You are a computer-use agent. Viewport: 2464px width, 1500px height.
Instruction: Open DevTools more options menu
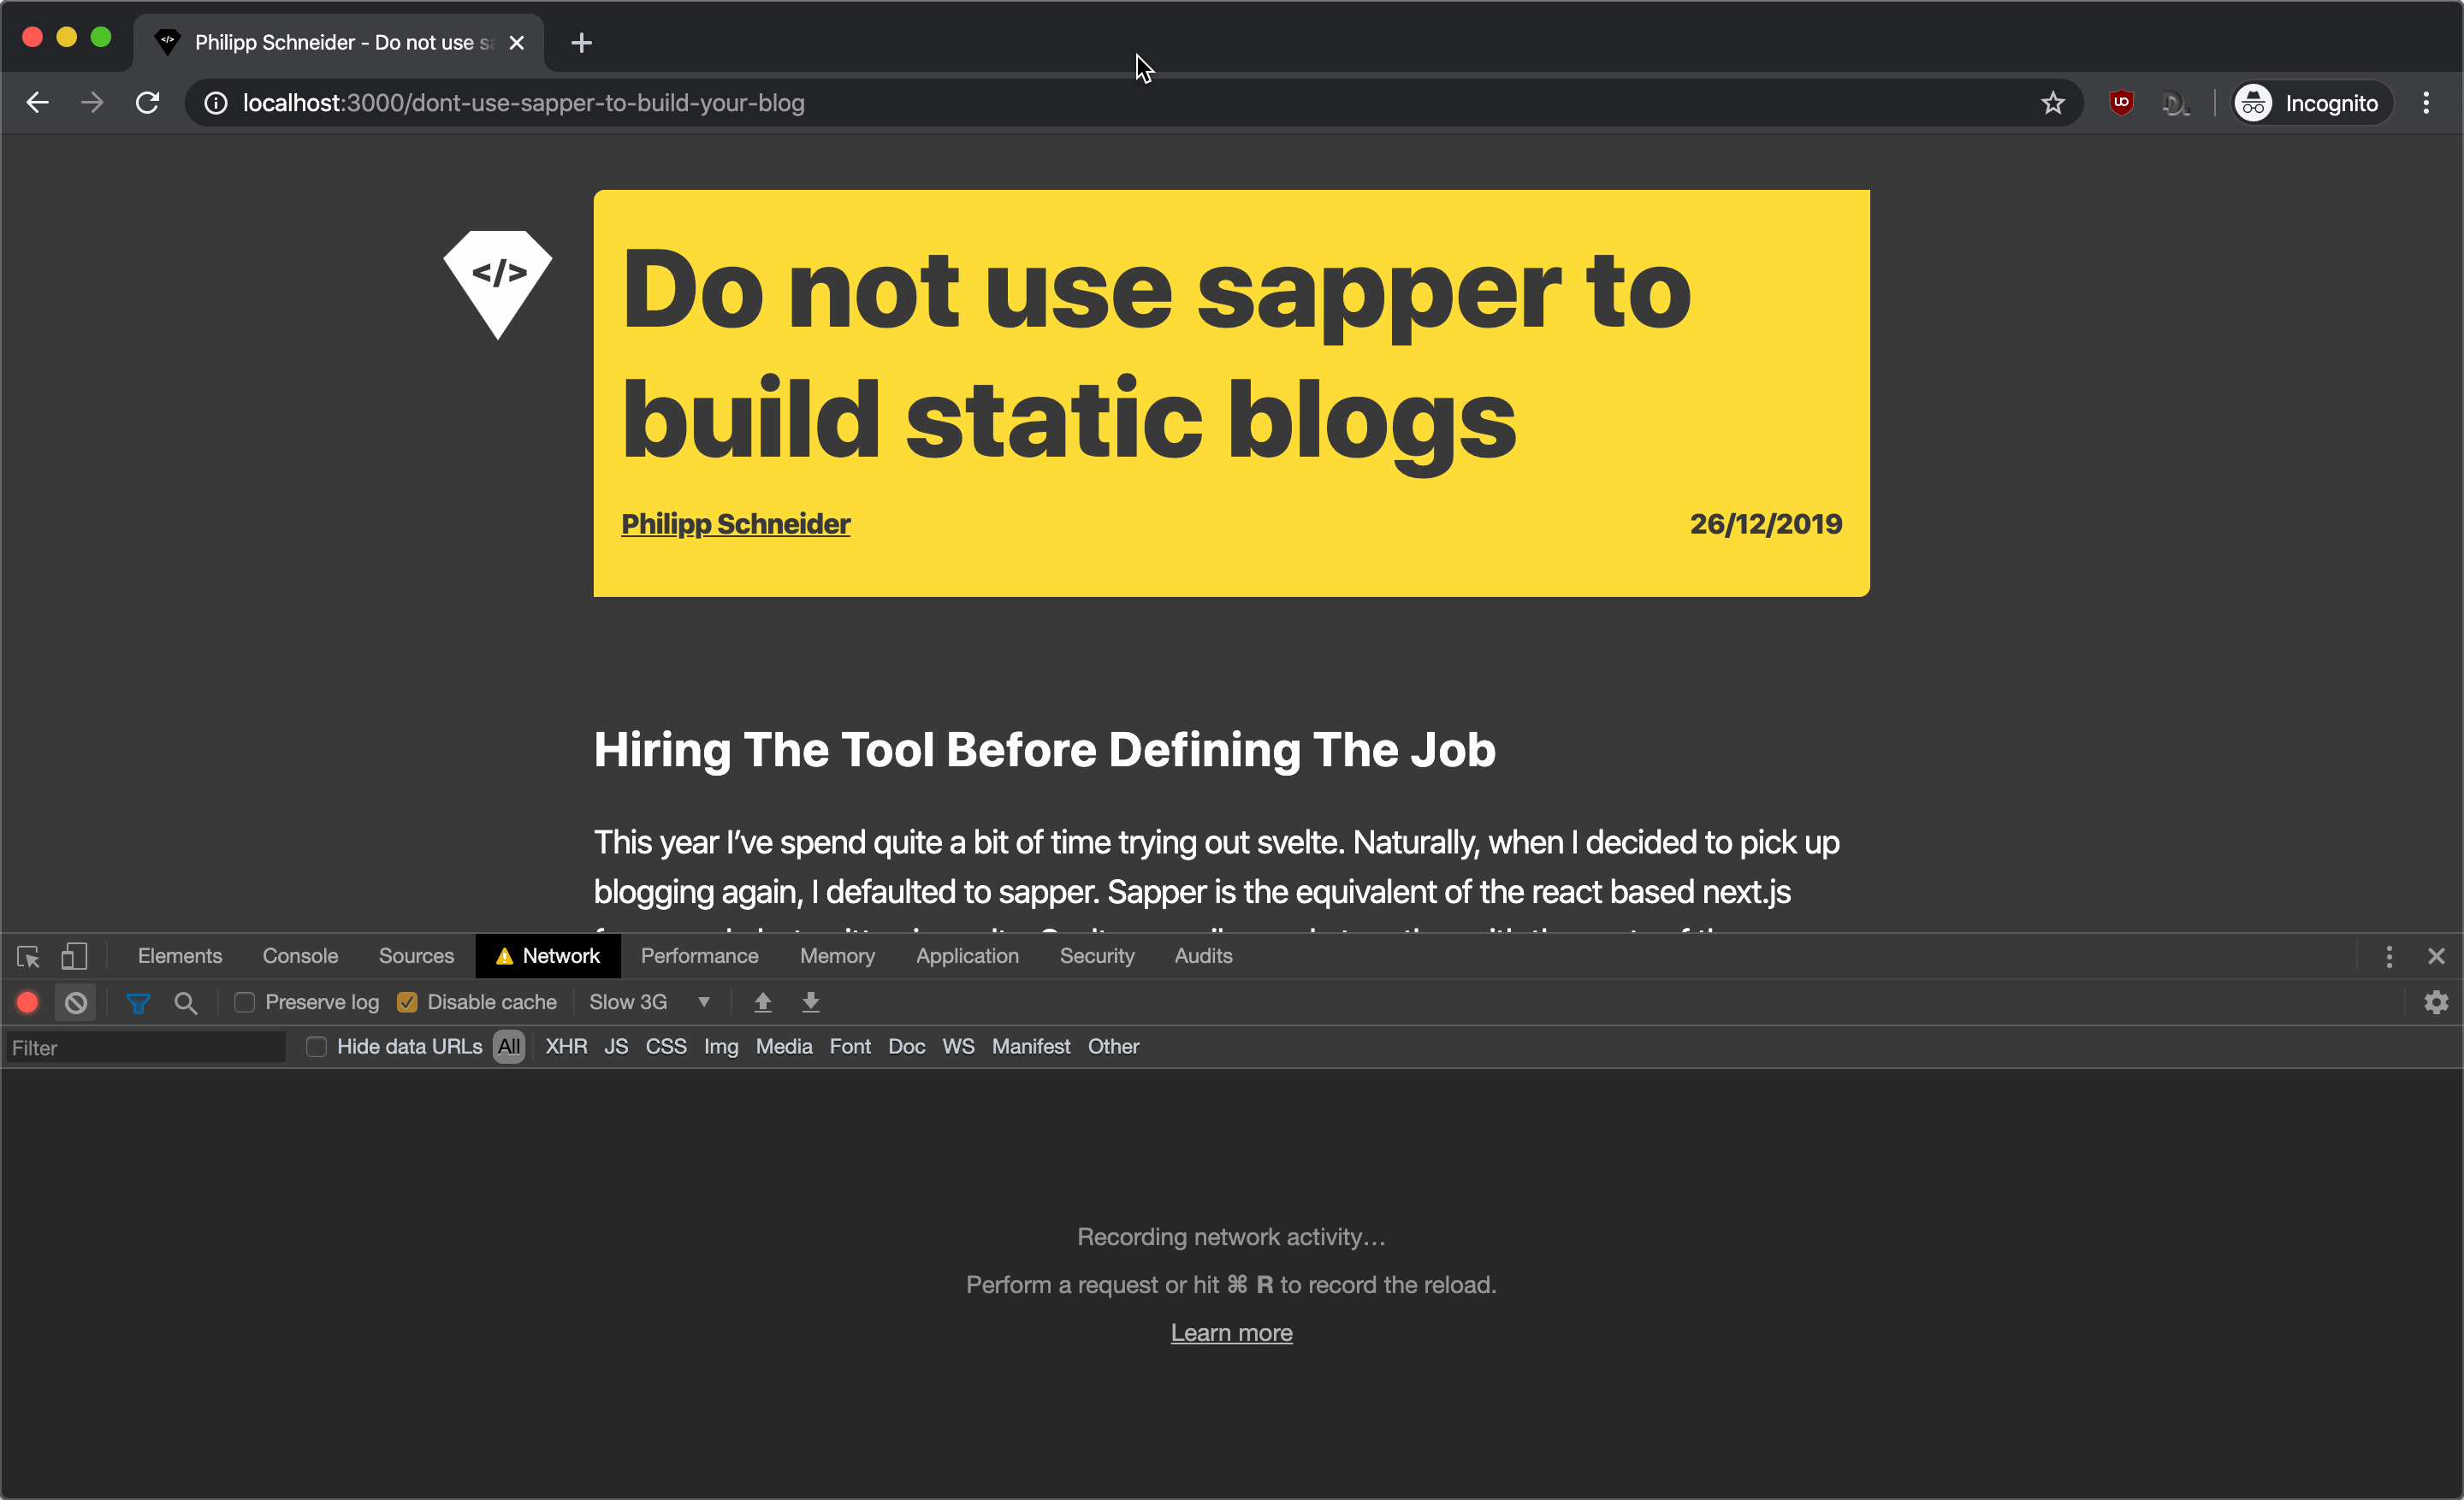(x=2389, y=956)
